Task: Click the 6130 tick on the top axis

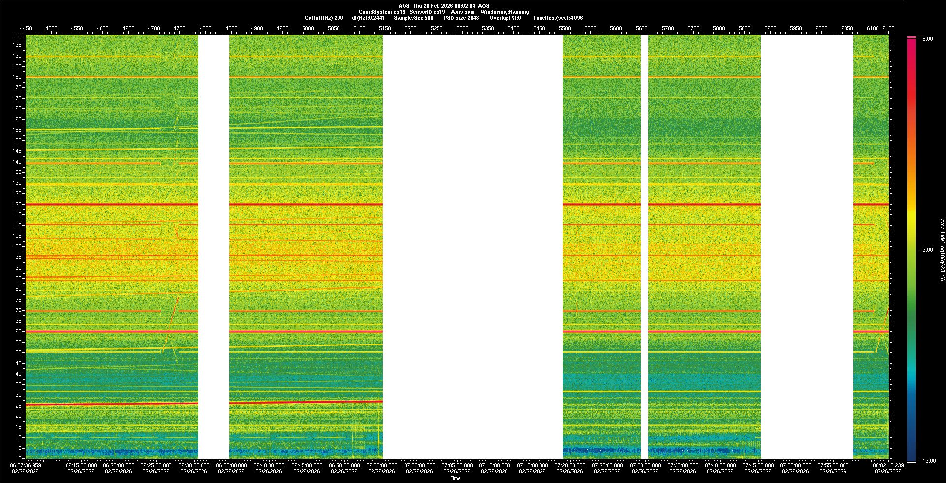Action: coord(888,28)
